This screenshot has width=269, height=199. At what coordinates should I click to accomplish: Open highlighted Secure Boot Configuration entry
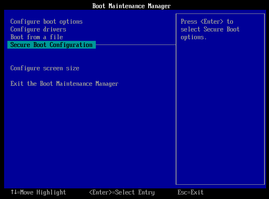pos(51,45)
